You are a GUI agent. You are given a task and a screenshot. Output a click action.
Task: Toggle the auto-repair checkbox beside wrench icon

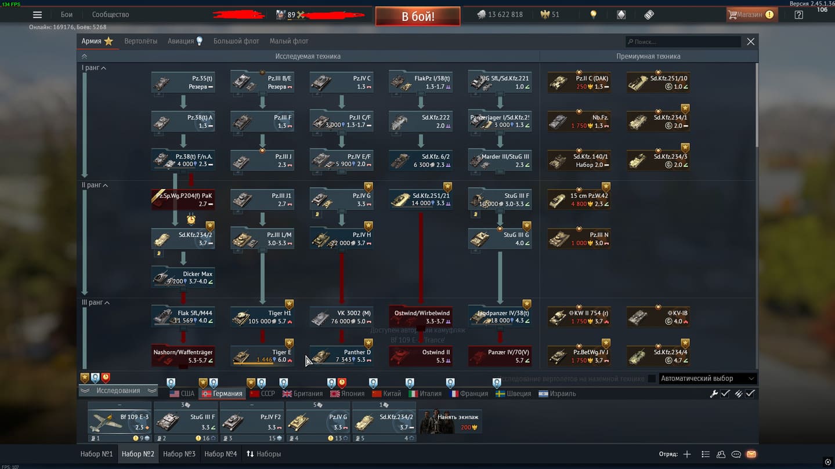[x=725, y=394]
